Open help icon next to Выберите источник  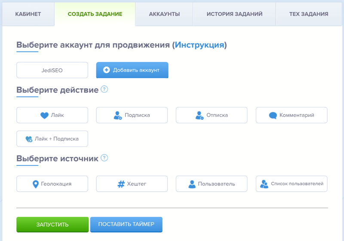click(104, 158)
